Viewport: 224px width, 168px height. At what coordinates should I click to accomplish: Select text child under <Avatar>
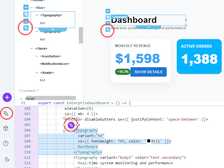coord(43,80)
